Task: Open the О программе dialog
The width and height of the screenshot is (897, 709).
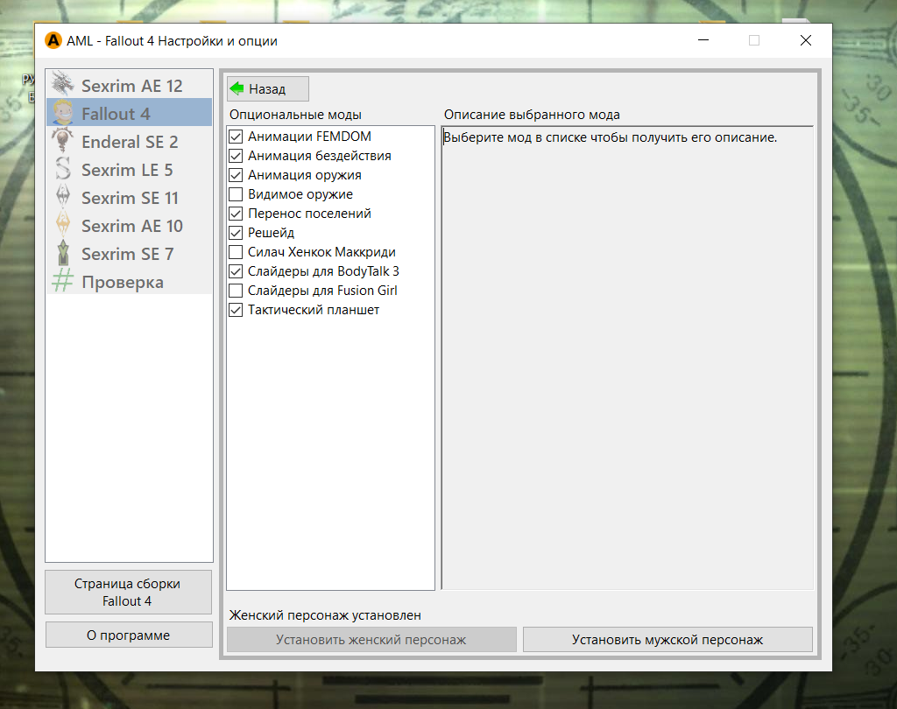Action: coord(128,635)
